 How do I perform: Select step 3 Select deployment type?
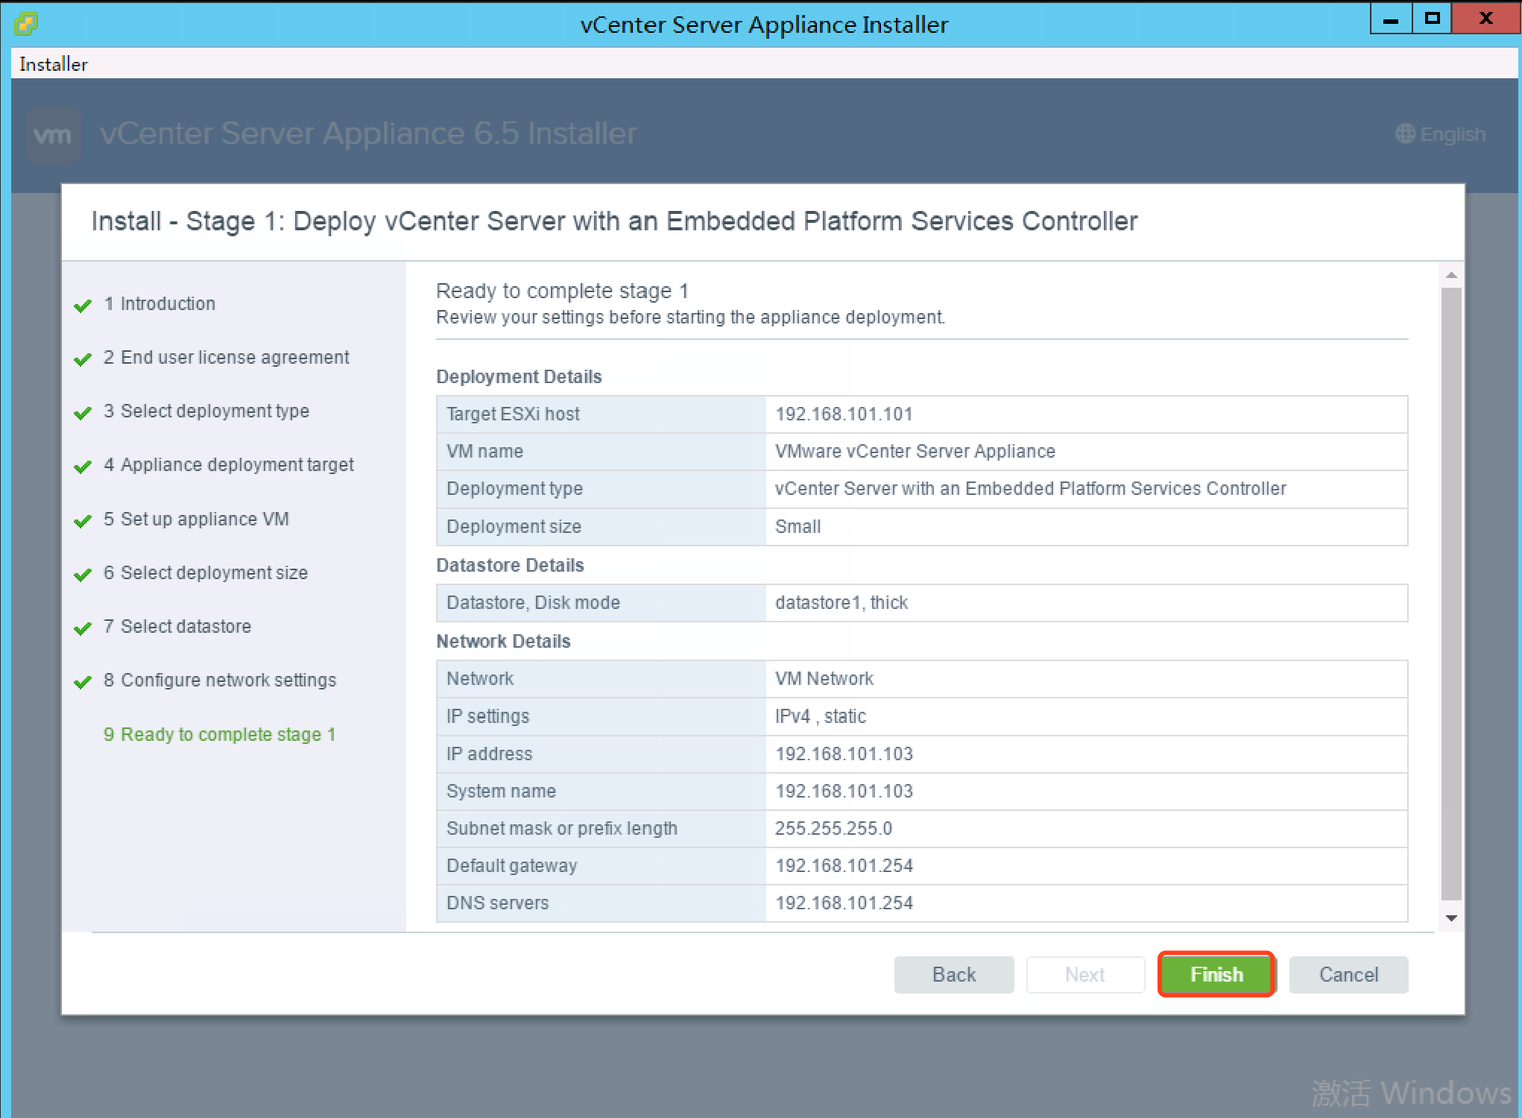pyautogui.click(x=206, y=411)
